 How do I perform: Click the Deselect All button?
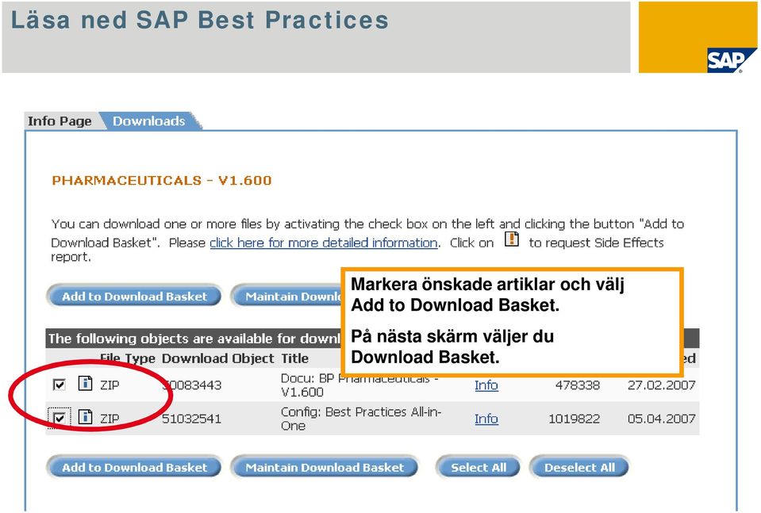click(x=579, y=468)
